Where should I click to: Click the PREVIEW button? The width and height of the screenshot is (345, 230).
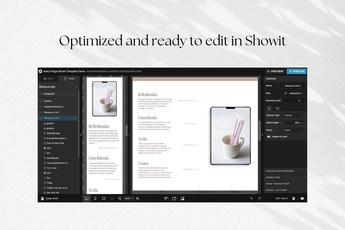tap(275, 71)
